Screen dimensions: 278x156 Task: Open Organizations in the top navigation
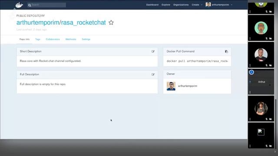pos(181,5)
